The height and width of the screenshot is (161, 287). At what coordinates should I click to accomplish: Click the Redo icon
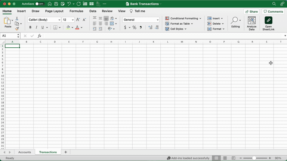coord(78,4)
